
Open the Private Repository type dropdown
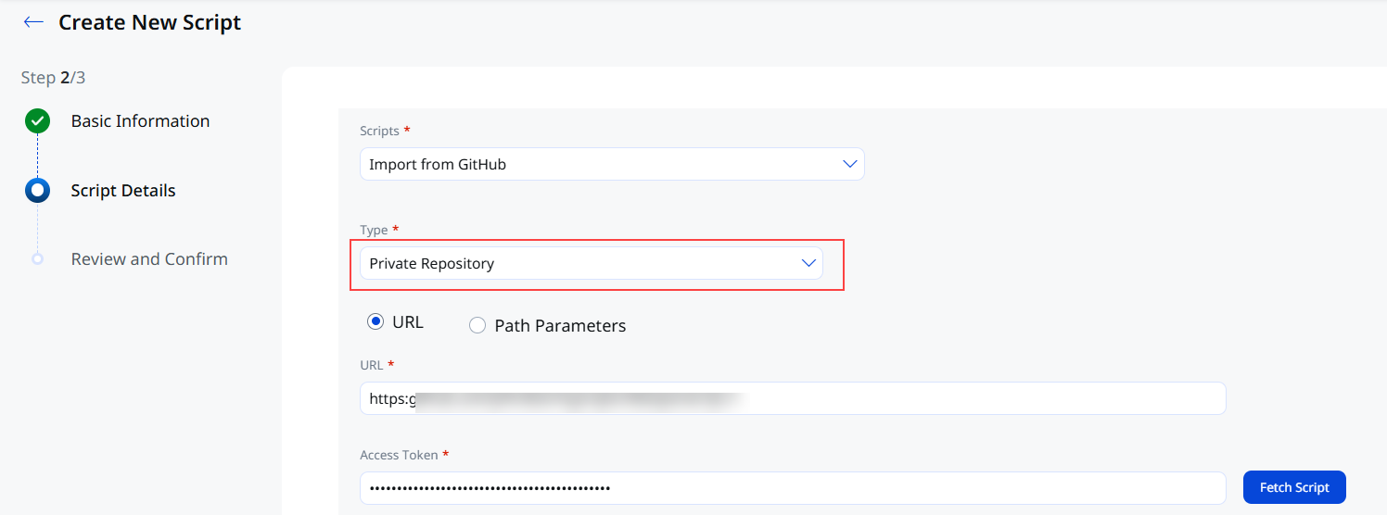592,263
